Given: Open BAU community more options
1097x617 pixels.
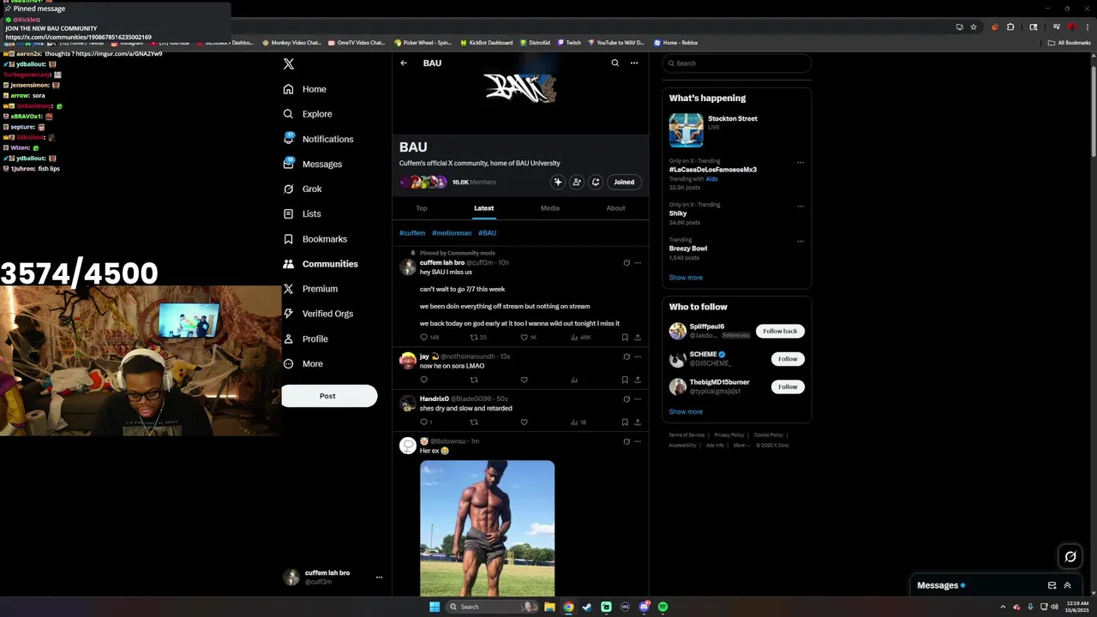Looking at the screenshot, I should 634,63.
